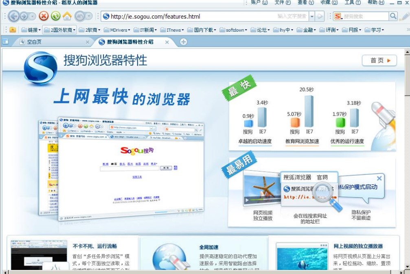410x274 pixels.
Task: Open the softdown bookmarks folder
Action: point(233,30)
